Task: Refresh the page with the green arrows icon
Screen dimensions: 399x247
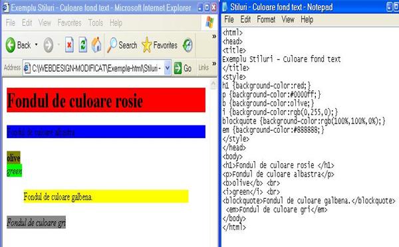Action: click(x=83, y=45)
